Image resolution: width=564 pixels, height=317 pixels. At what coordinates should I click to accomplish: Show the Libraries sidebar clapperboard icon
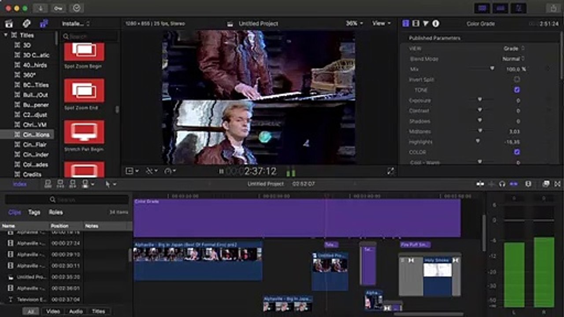9,24
